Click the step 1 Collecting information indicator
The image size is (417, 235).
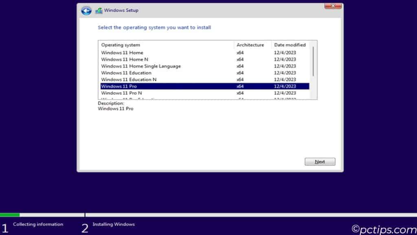[x=4, y=227]
